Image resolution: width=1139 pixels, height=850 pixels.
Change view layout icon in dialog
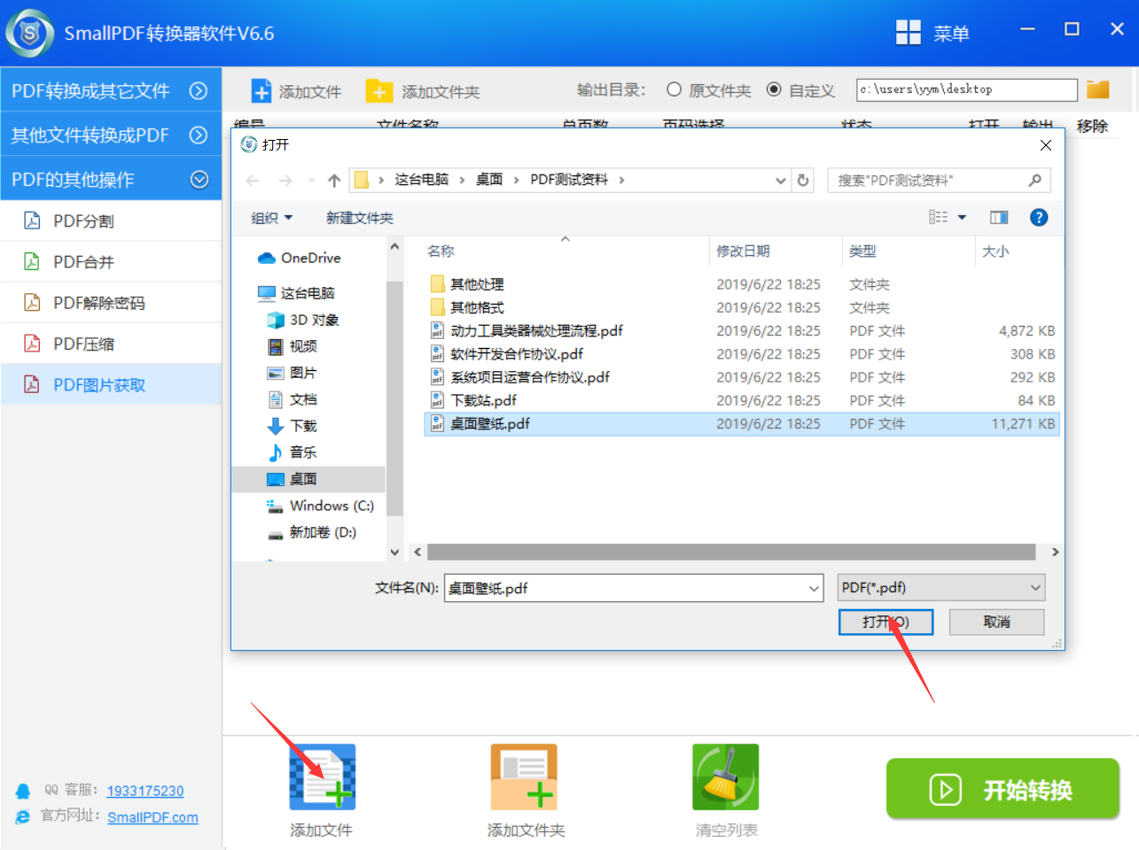tap(938, 217)
